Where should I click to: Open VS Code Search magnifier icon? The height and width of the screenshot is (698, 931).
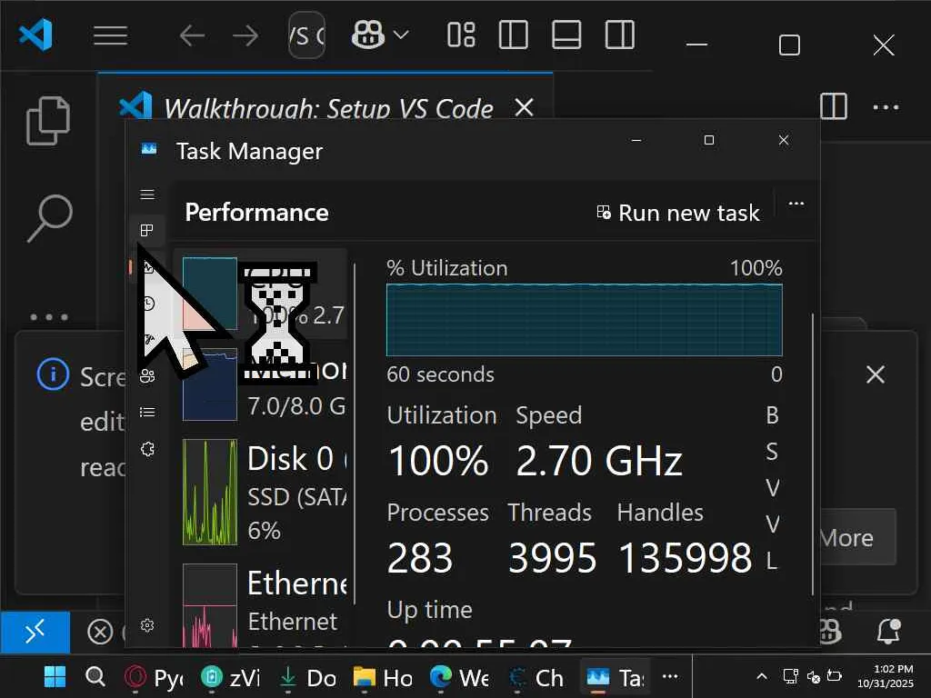click(x=47, y=218)
